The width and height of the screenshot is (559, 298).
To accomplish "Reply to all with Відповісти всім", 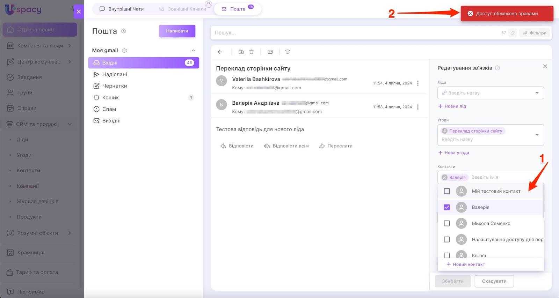I will pos(286,146).
